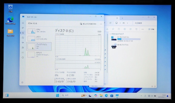Open the Windows Start menu
This screenshot has height=103, width=175.
click(57, 95)
